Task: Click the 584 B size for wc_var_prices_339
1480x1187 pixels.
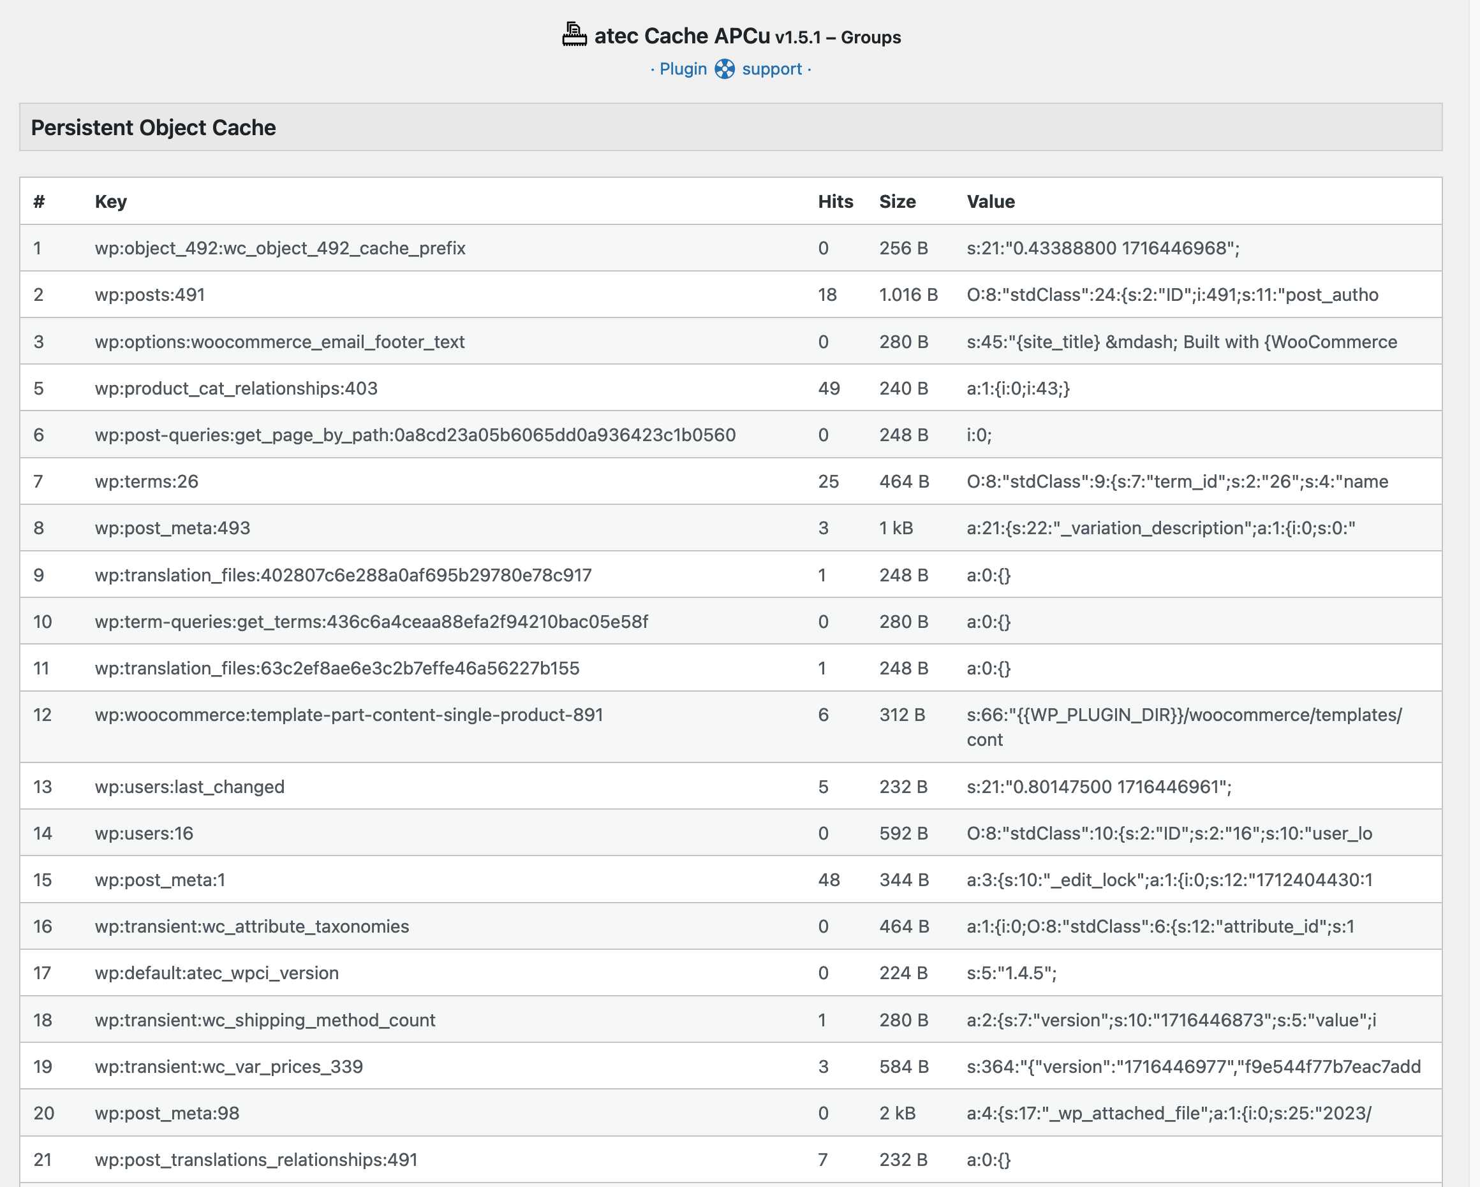Action: pos(904,1067)
